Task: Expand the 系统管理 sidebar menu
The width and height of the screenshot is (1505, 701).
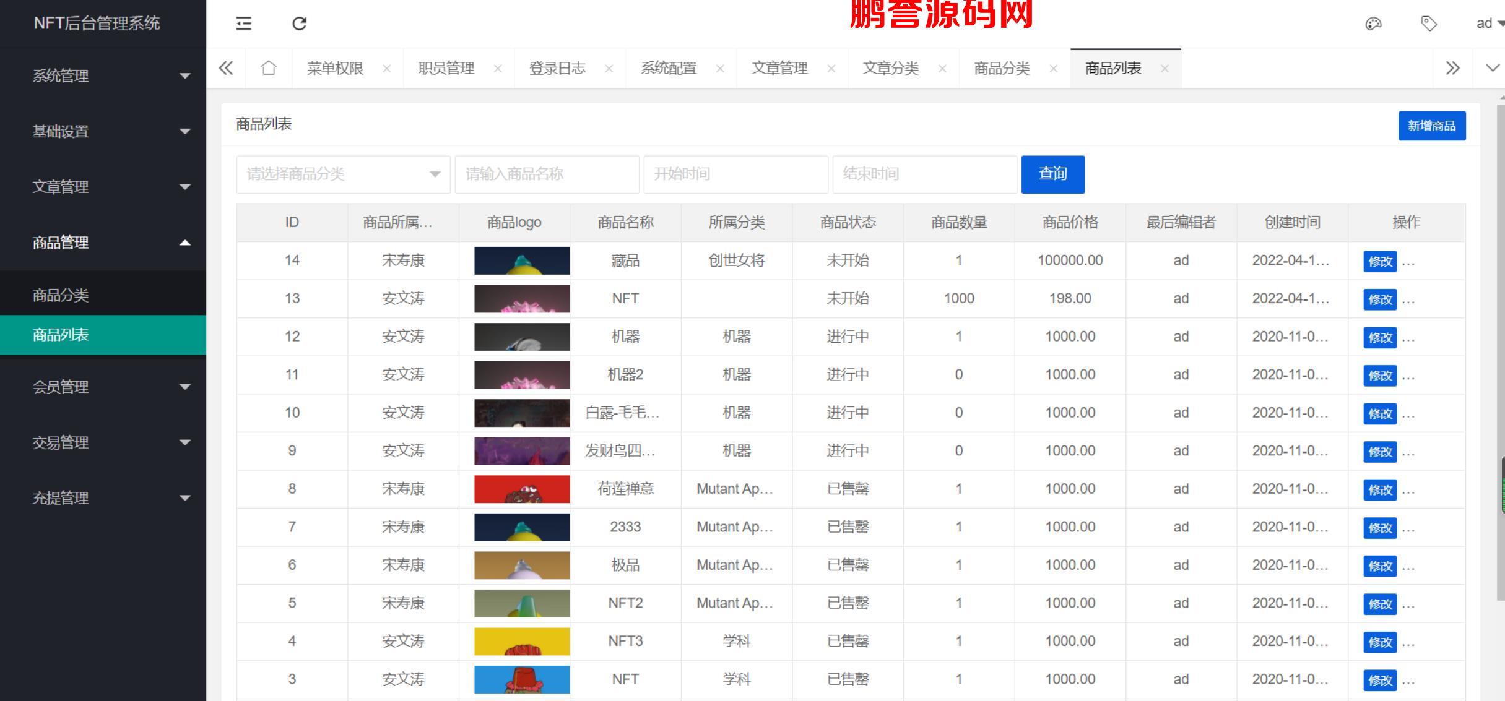Action: pos(103,75)
